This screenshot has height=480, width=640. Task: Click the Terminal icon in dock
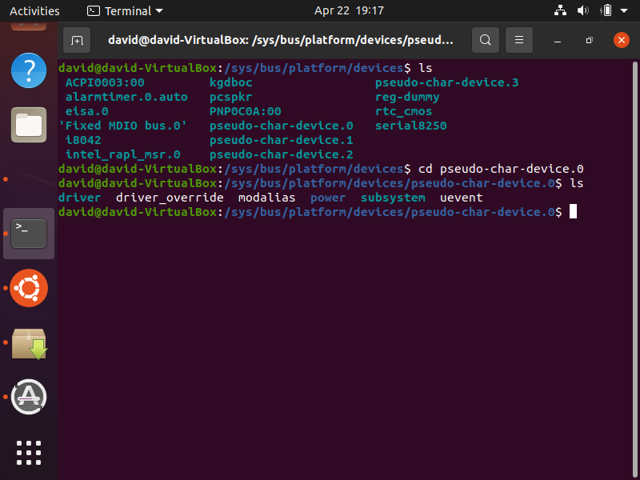pos(29,233)
